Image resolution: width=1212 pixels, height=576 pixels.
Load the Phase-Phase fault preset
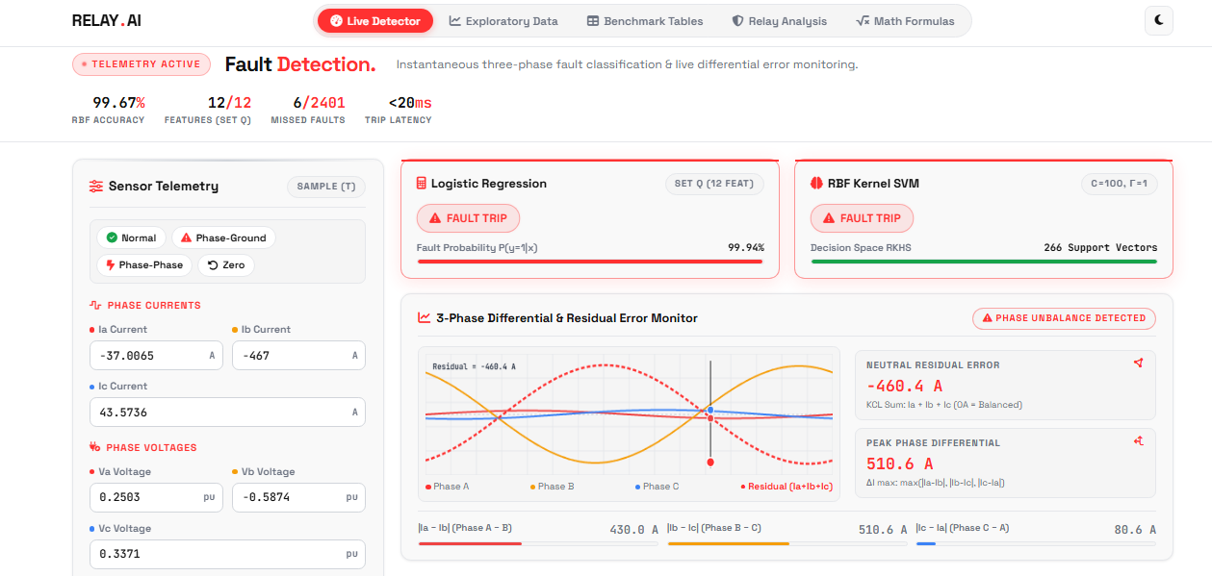coord(145,264)
